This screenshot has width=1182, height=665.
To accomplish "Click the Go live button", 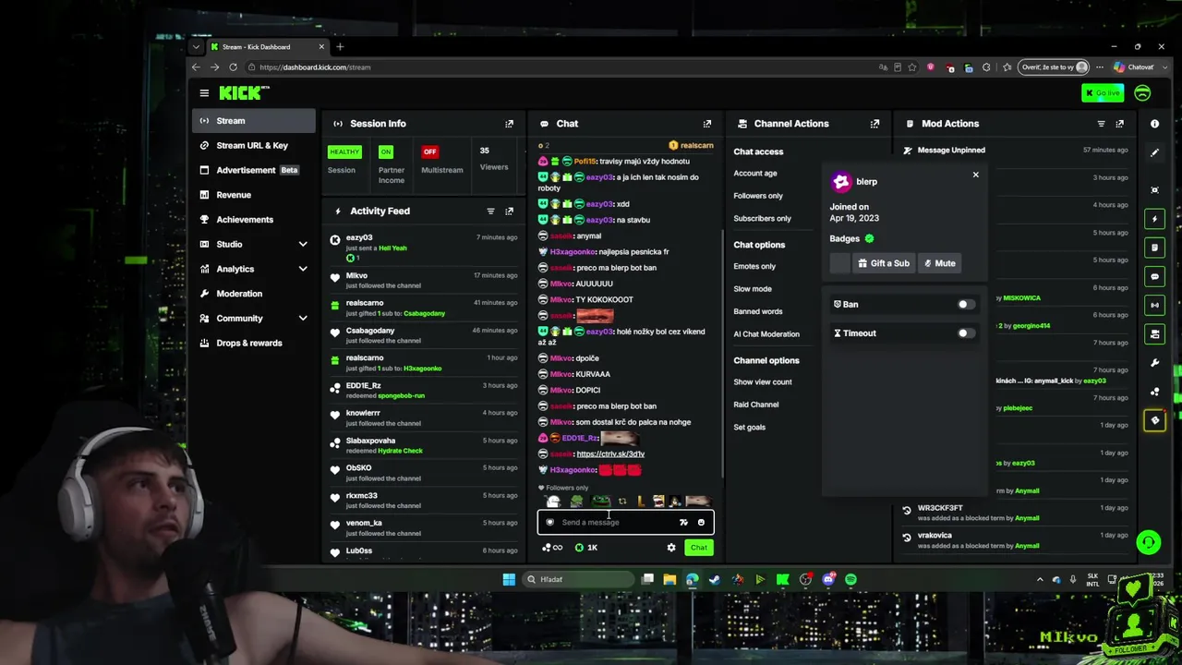I will (x=1103, y=93).
